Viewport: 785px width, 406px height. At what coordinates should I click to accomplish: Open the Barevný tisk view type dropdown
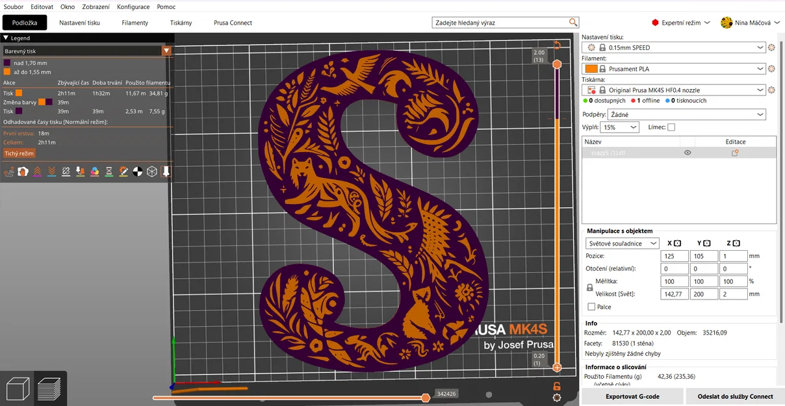(167, 51)
